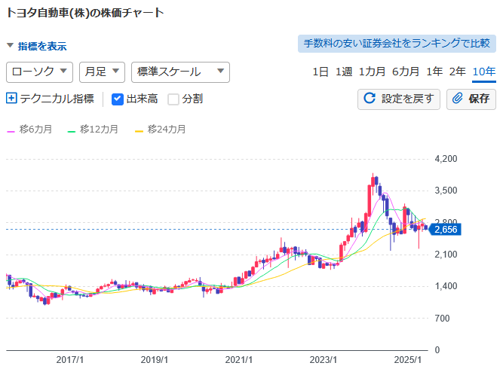Switch to the 2年 range tab
The image size is (503, 369).
tap(458, 72)
